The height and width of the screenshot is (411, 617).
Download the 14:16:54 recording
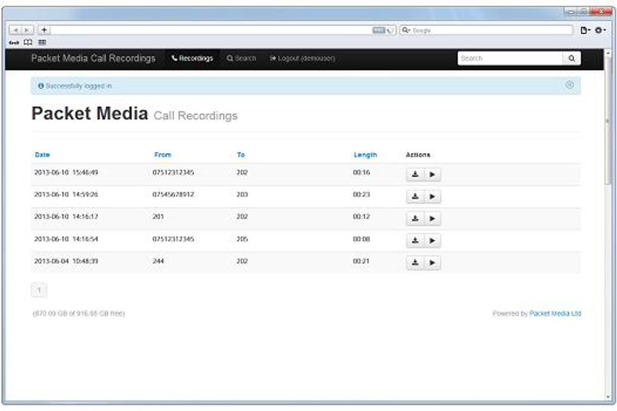point(415,241)
